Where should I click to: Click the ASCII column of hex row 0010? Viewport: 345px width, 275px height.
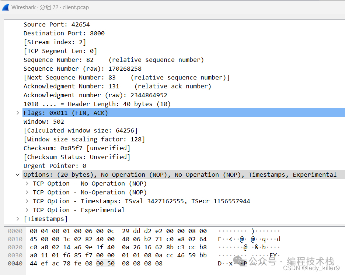pyautogui.click(x=249, y=239)
